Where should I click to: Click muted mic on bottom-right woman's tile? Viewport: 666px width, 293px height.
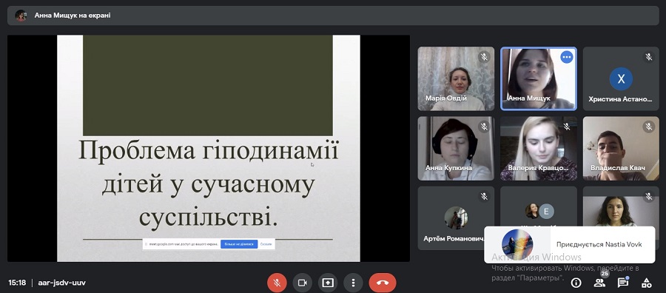pyautogui.click(x=648, y=196)
